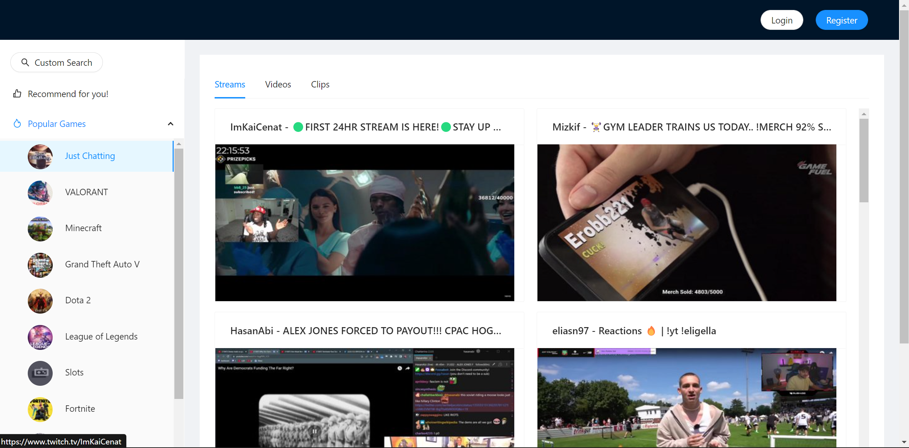
Task: Switch to the Clips tab
Action: [320, 85]
